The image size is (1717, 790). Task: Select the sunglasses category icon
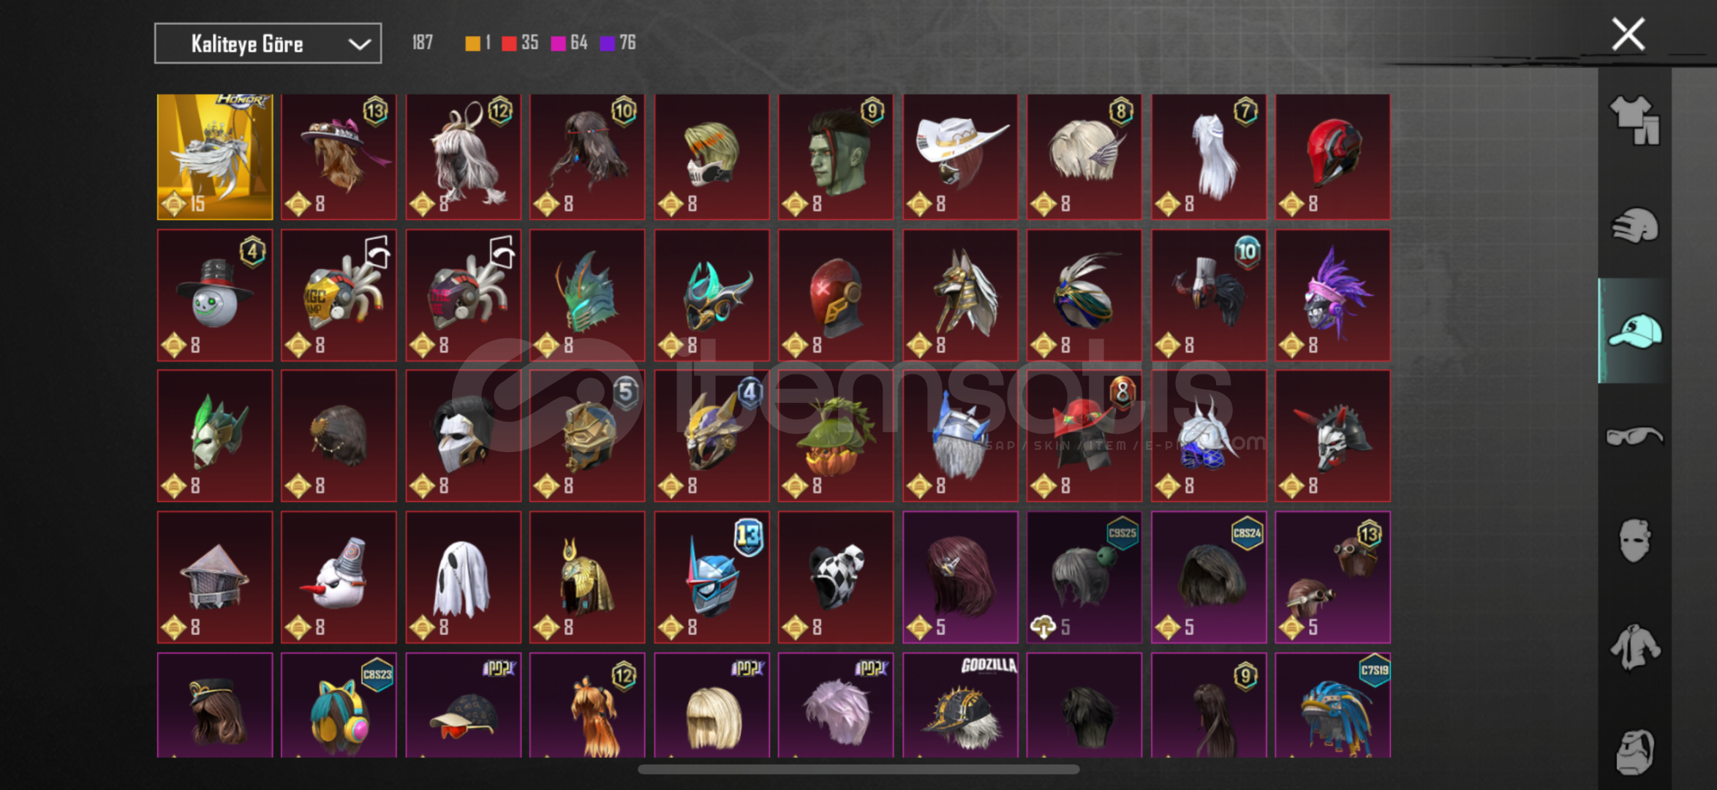[x=1635, y=437]
